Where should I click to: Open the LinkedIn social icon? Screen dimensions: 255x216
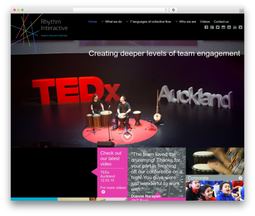229,27
